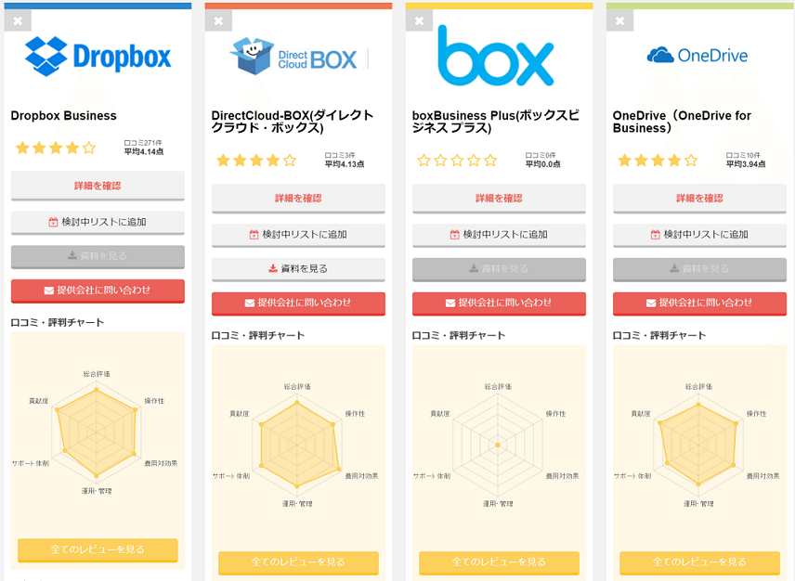
Task: Click 口コミ271件 review count text
Action: click(x=143, y=143)
